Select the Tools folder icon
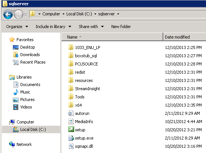This screenshot has width=206, height=153. pos(71,97)
